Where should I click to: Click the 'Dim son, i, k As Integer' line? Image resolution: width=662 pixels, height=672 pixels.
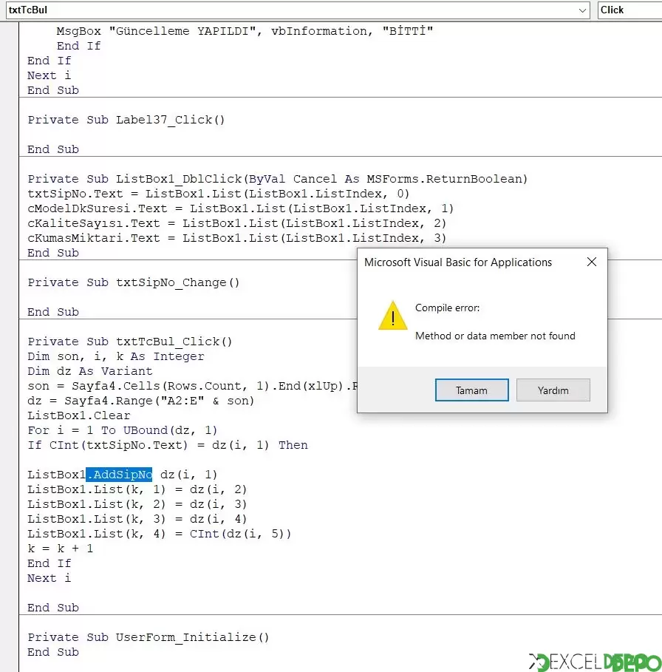click(x=115, y=356)
